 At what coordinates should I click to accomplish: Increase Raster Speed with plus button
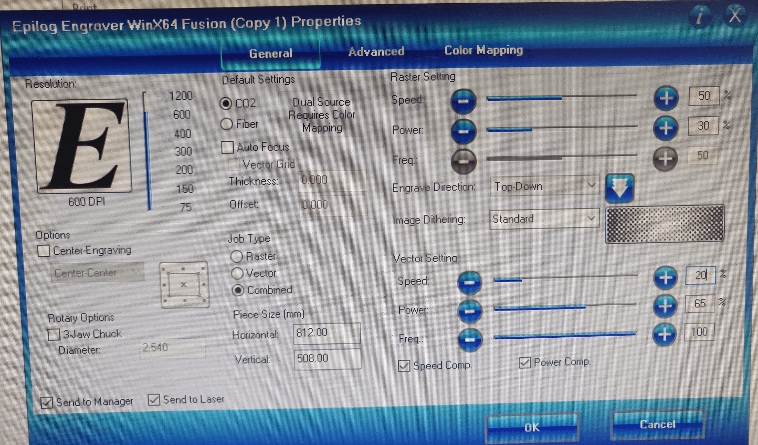pyautogui.click(x=666, y=98)
